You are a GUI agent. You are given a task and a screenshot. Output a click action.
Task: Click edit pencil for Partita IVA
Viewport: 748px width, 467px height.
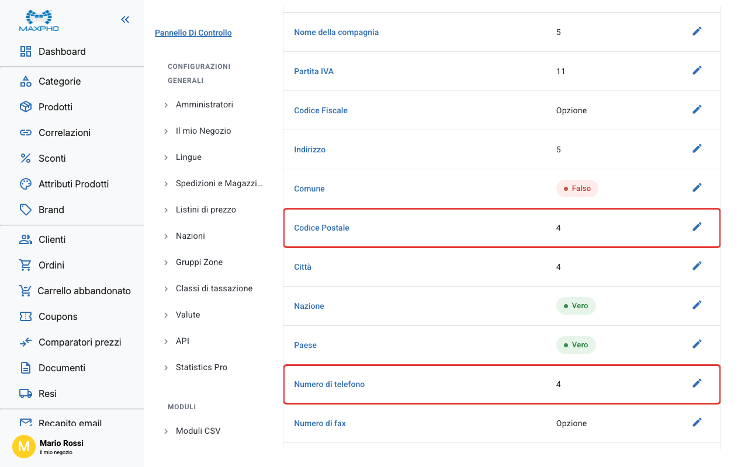(697, 70)
